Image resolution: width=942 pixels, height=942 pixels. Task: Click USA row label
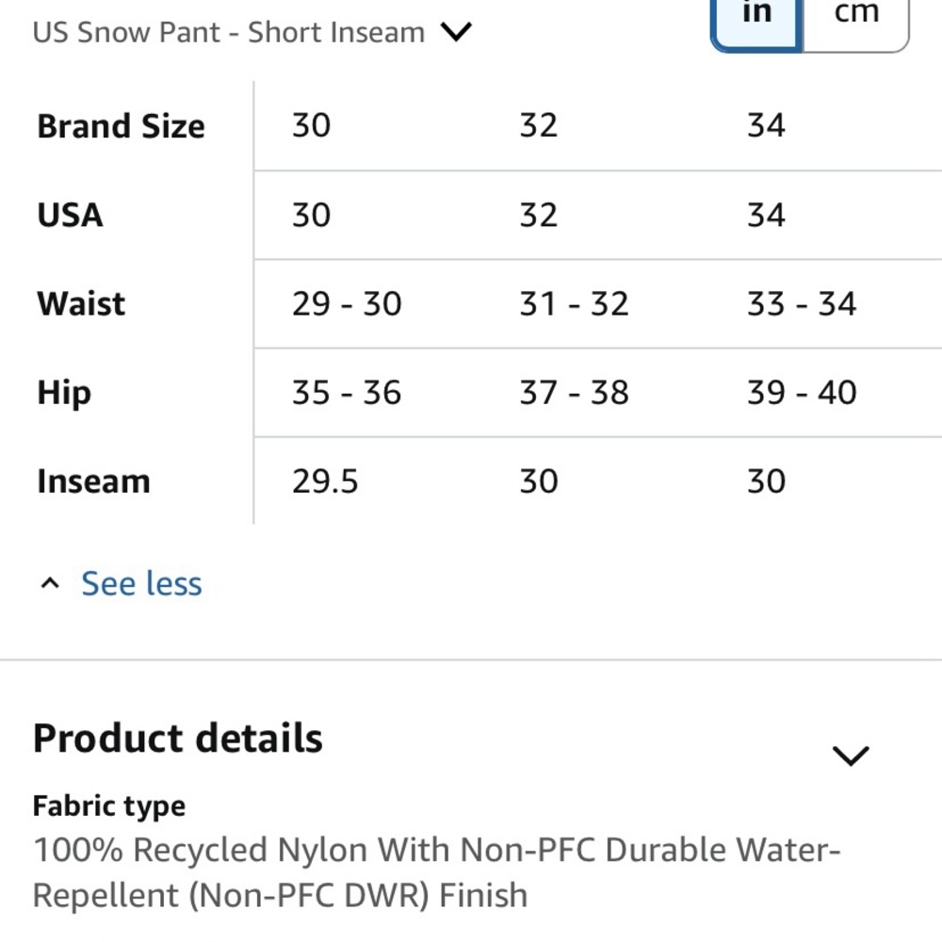tap(70, 215)
